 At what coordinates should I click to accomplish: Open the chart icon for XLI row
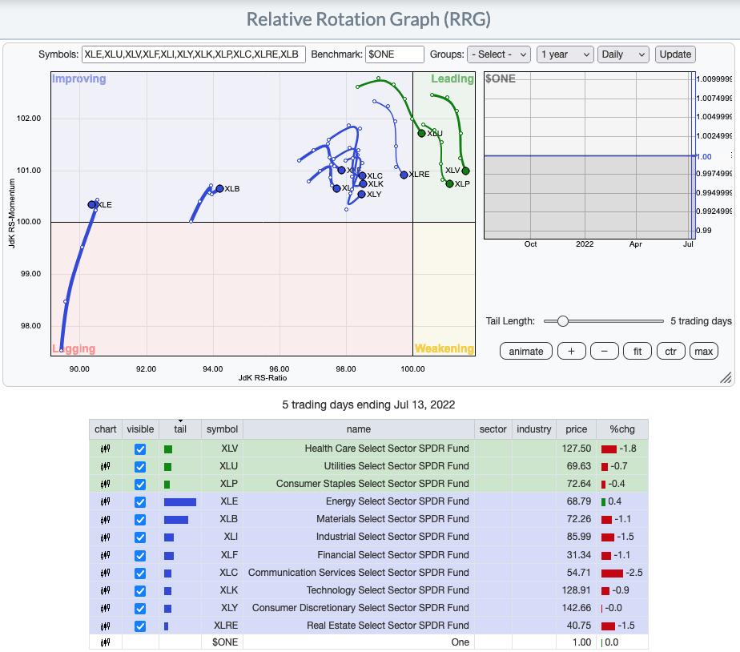(x=105, y=537)
